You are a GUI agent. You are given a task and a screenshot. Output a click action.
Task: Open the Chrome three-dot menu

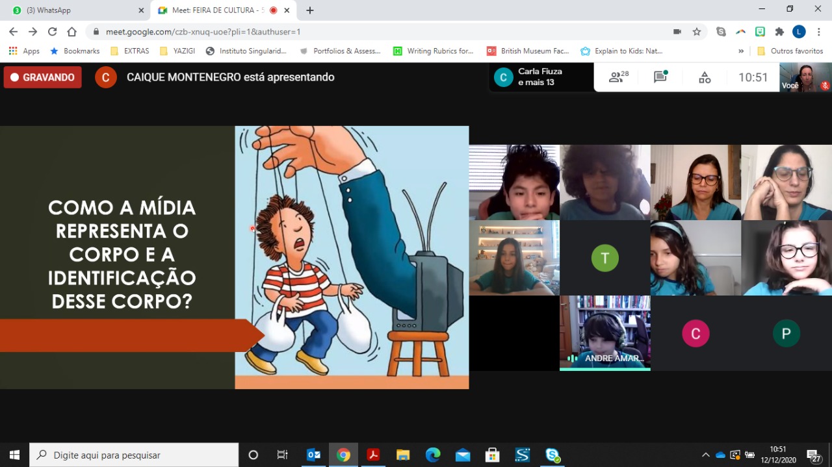tap(818, 31)
